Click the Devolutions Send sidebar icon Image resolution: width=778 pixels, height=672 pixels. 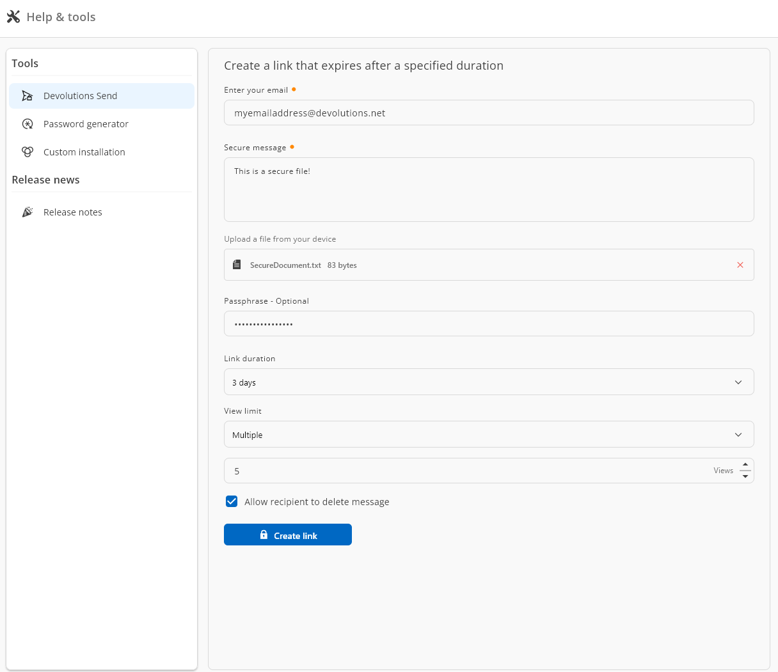[x=27, y=96]
